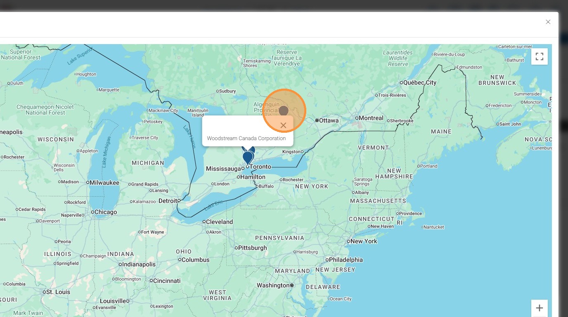The height and width of the screenshot is (317, 568).
Task: Select the Saint John label
Action: 510,124
